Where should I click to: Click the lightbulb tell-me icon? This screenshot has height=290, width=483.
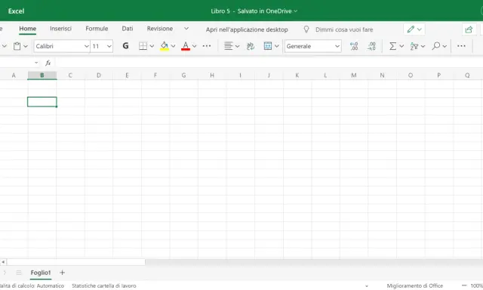click(x=306, y=29)
